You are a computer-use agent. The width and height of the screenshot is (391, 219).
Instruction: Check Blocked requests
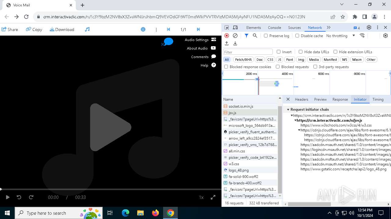(x=278, y=67)
